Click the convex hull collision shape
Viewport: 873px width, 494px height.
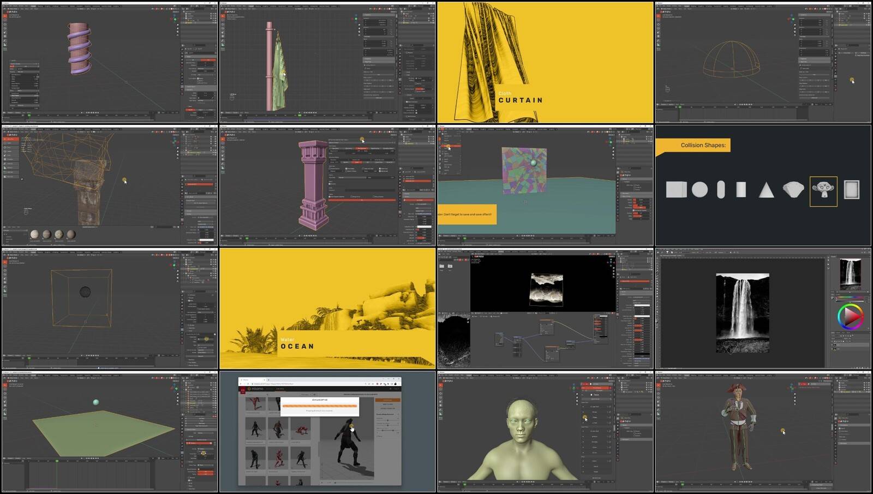(x=793, y=190)
